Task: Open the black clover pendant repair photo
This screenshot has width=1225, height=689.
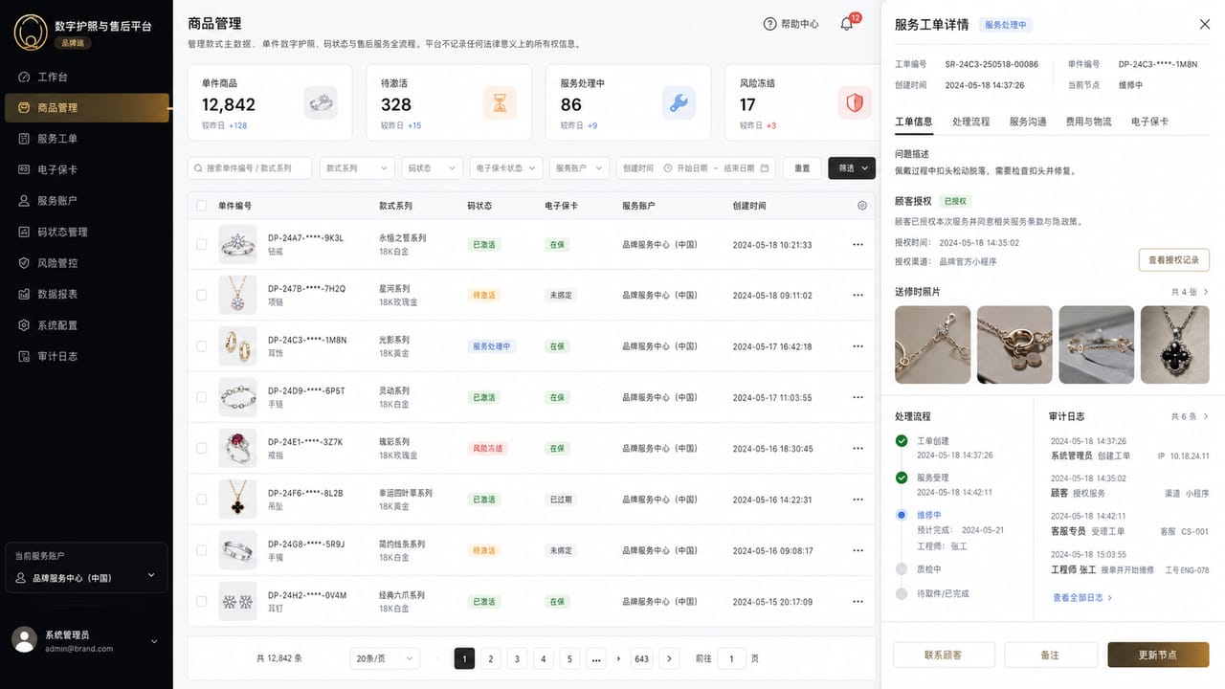Action: pyautogui.click(x=1175, y=344)
